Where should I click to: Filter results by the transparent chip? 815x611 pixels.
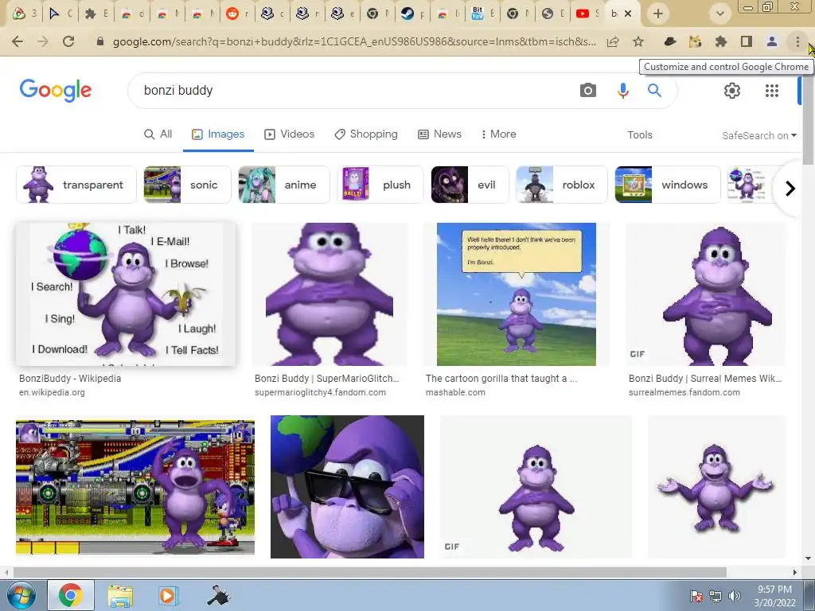click(x=76, y=185)
